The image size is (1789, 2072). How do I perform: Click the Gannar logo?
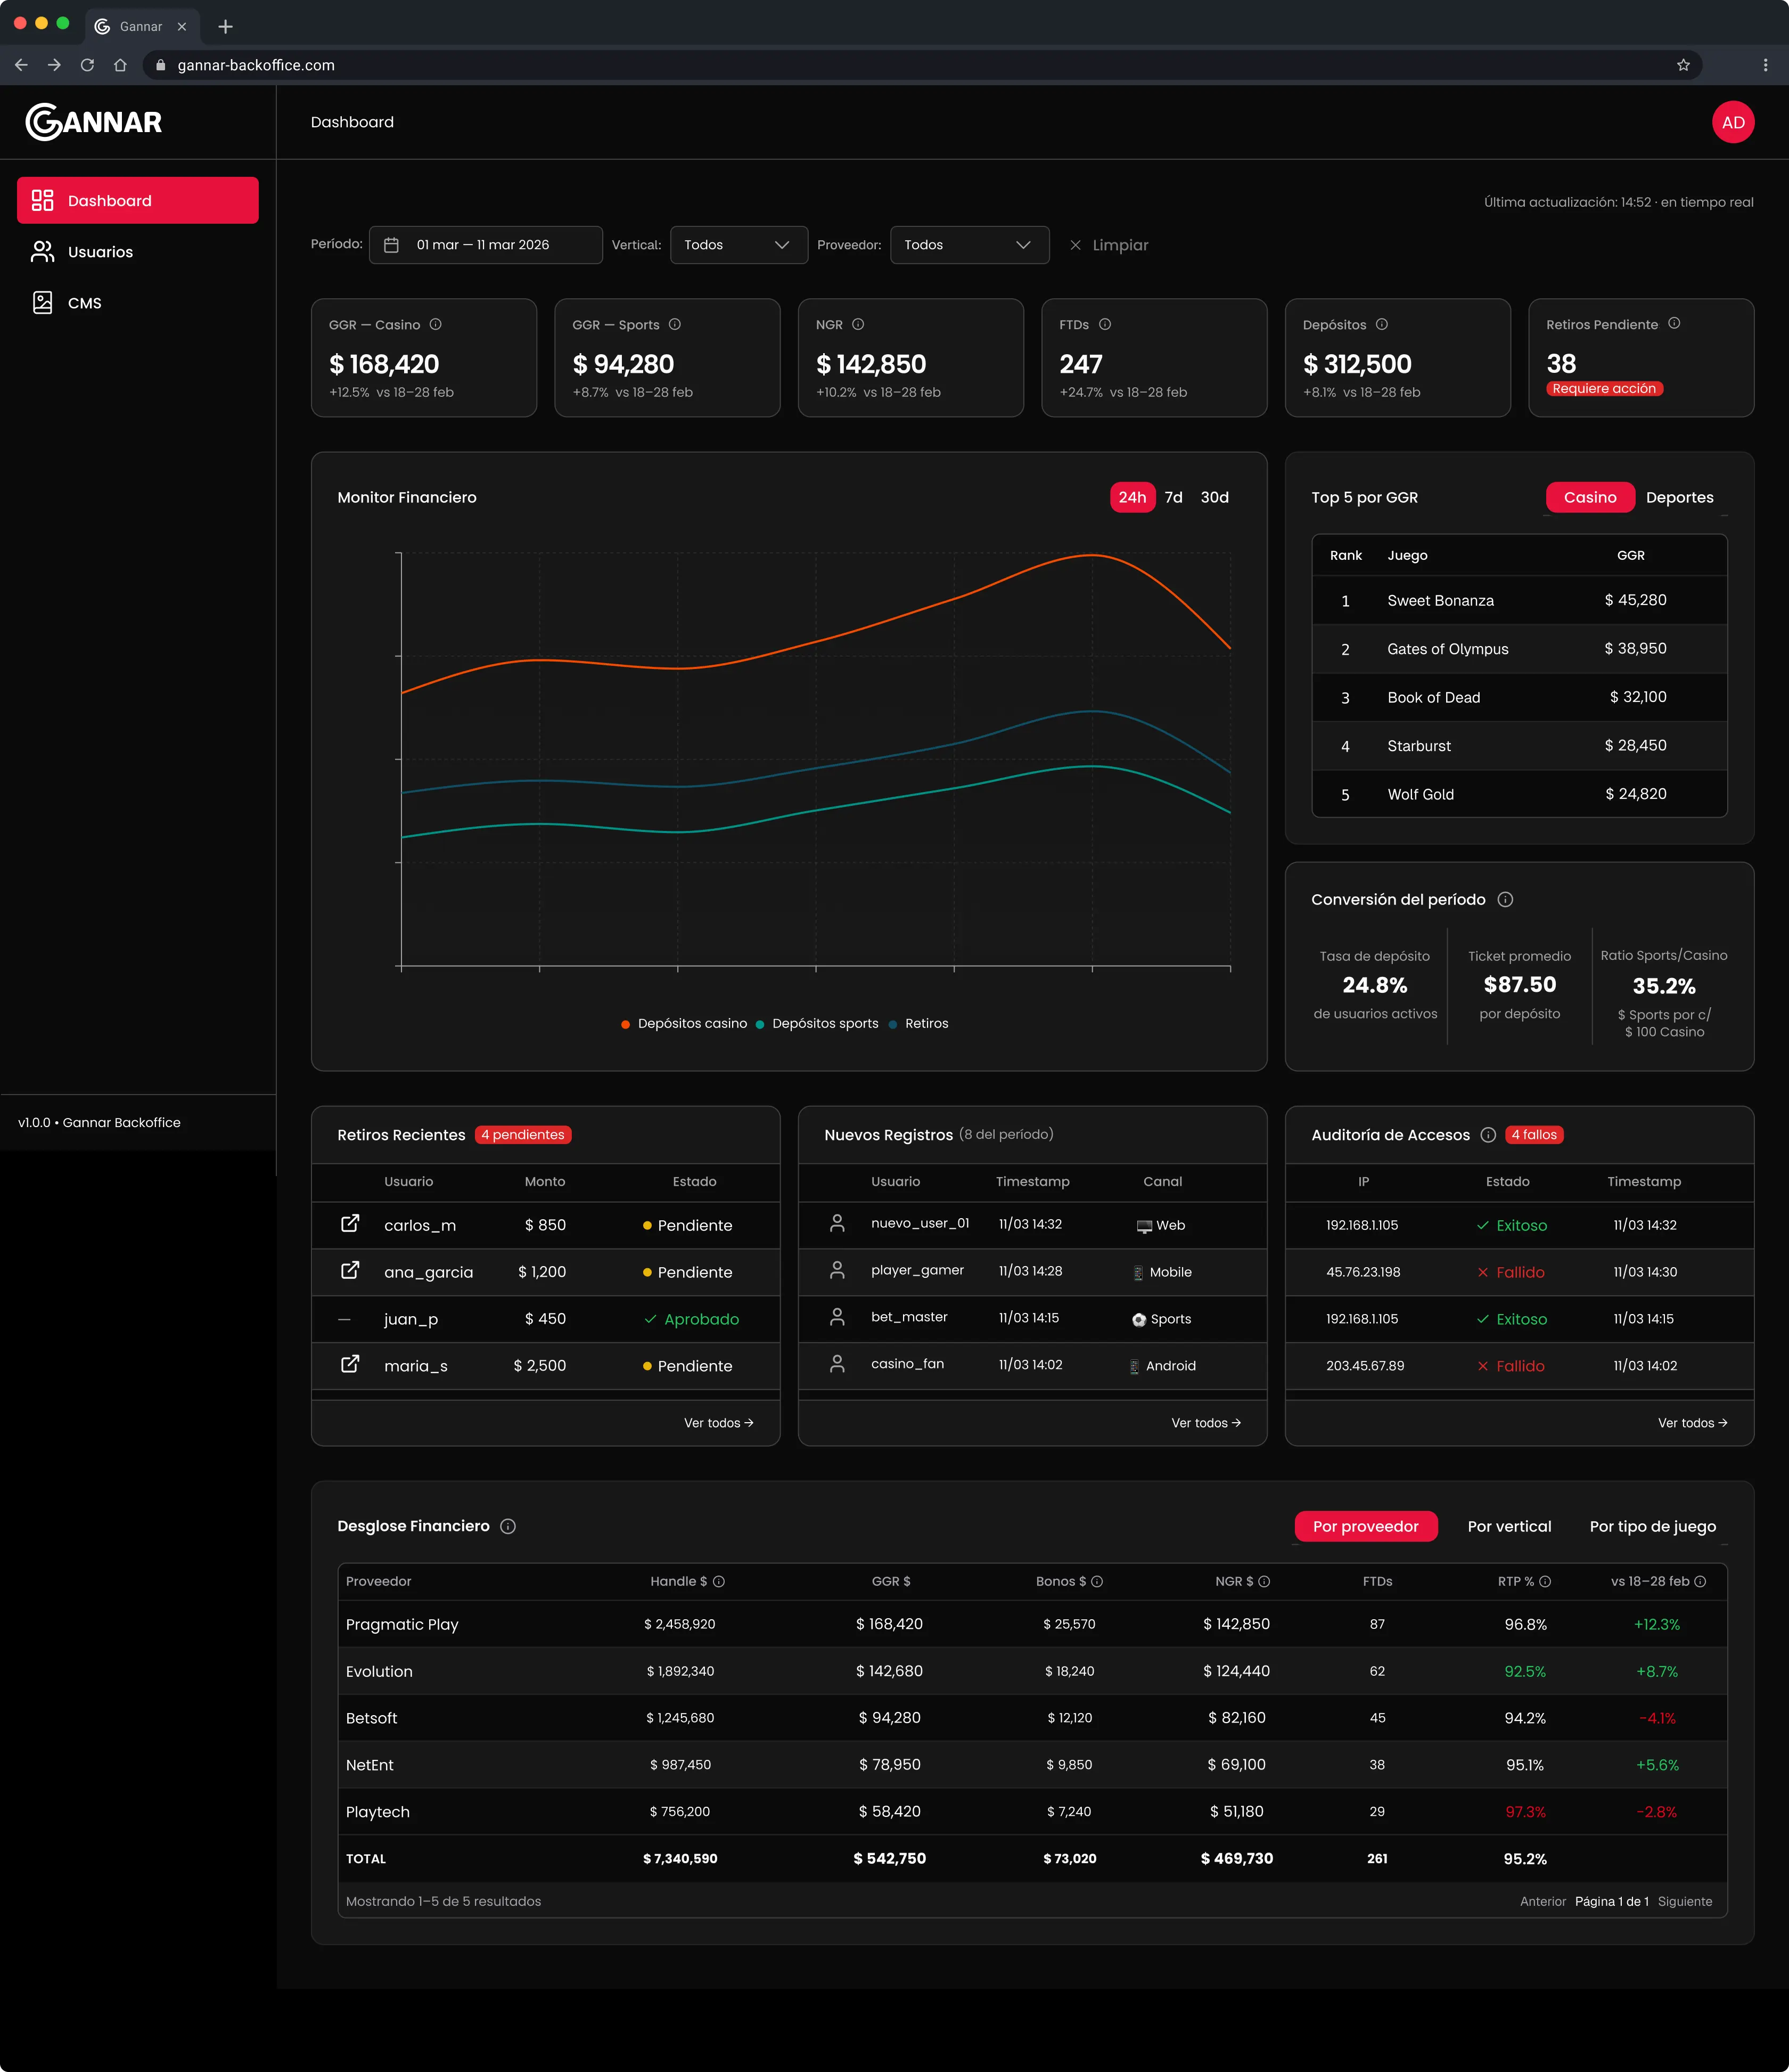tap(94, 122)
